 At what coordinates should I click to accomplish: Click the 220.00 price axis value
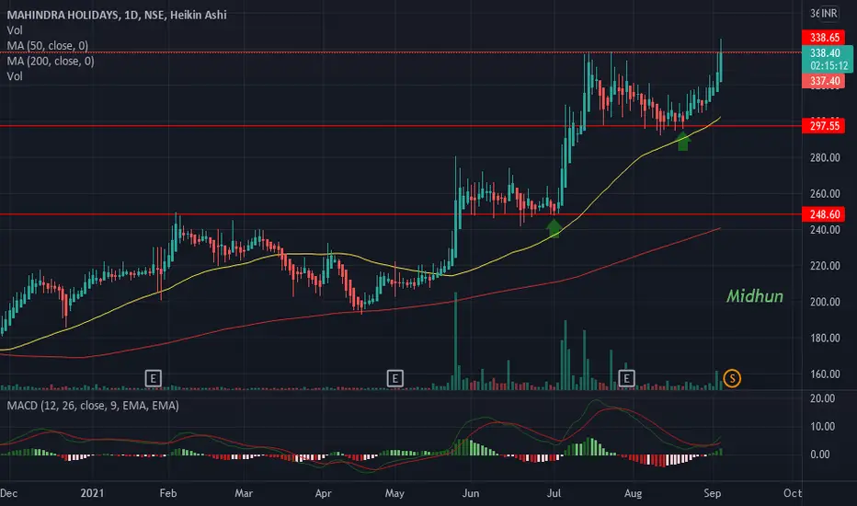[825, 266]
